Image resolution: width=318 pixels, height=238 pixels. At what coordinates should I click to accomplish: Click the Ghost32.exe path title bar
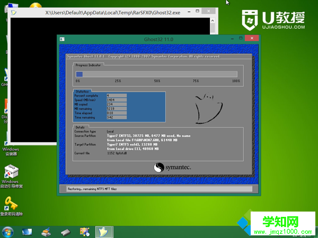(113, 13)
